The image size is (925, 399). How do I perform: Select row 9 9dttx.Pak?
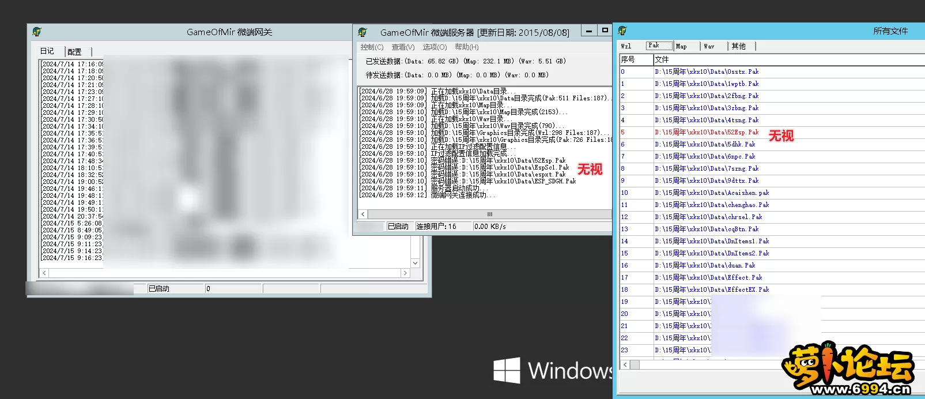tap(772, 181)
